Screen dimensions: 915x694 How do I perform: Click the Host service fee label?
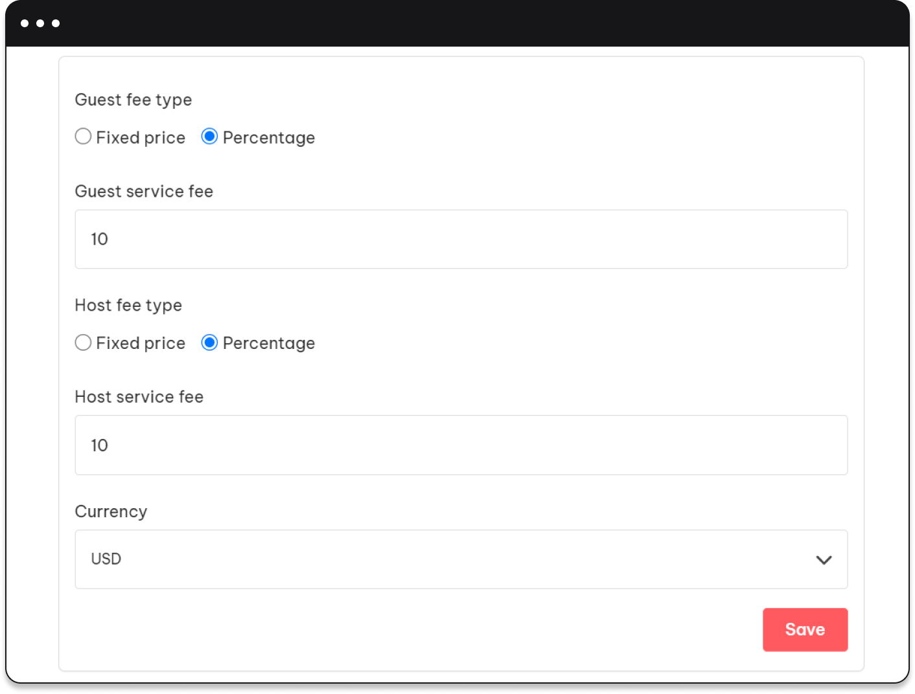139,396
